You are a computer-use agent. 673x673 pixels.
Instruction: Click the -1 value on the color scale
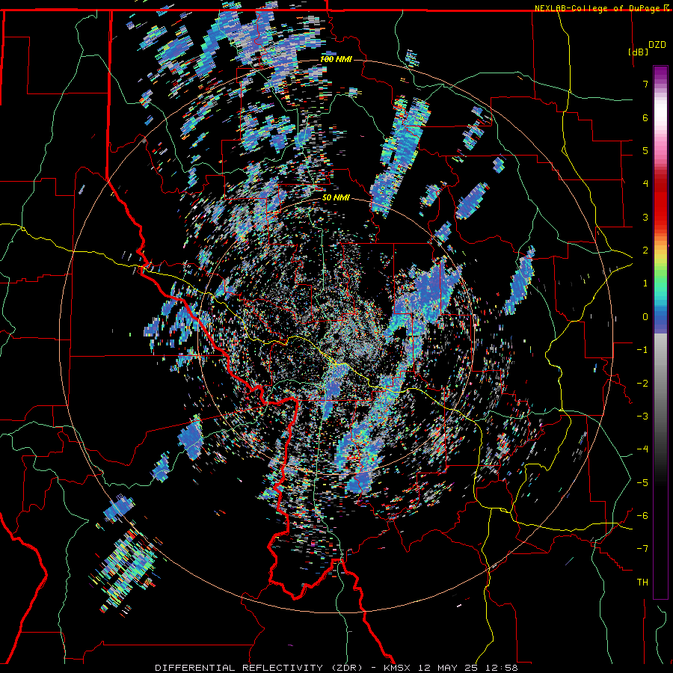[x=642, y=350]
